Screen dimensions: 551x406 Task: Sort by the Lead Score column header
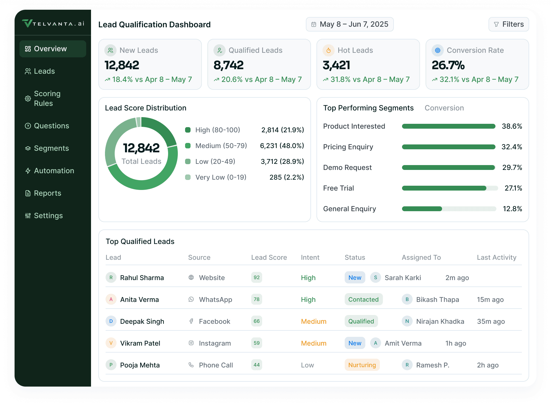269,257
